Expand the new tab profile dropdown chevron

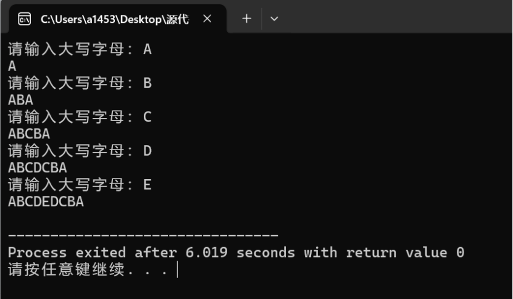click(275, 19)
